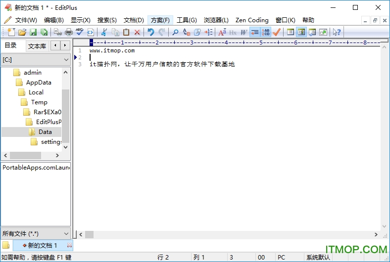Viewport: 390px width, 262px height.
Task: Switch to the 文本库 tab
Action: pyautogui.click(x=37, y=46)
